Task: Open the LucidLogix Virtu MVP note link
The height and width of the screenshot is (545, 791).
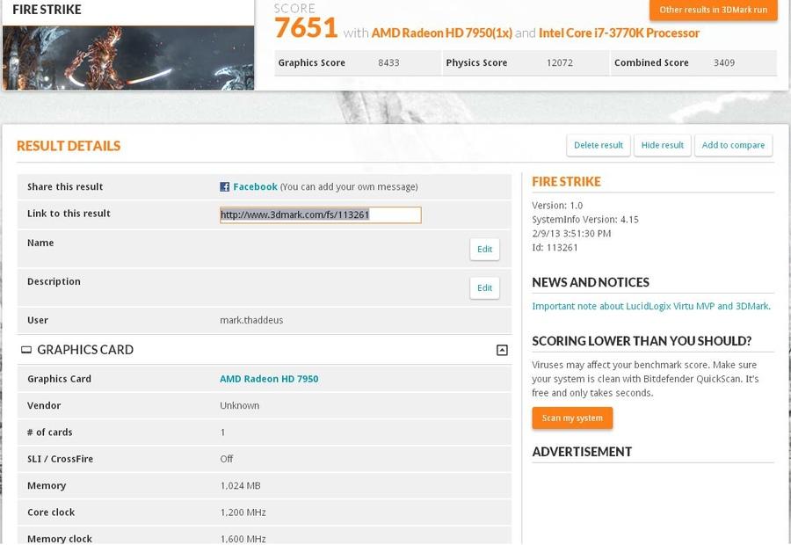Action: 651,306
